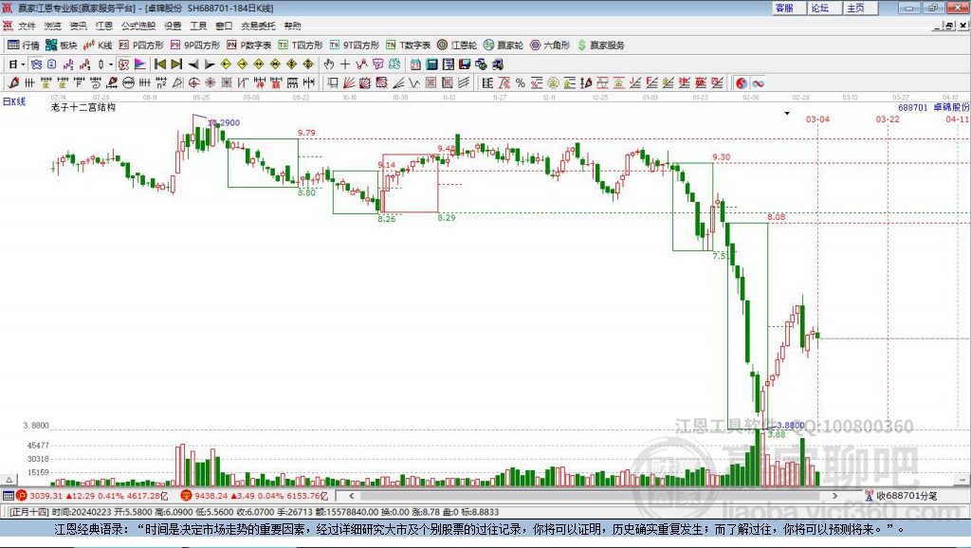Step forward with the black right arrow

pos(210,64)
